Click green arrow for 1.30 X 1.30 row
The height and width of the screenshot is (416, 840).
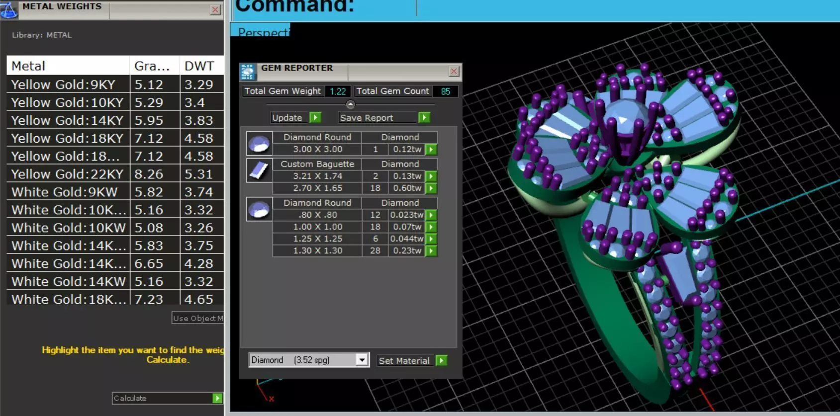[431, 251]
